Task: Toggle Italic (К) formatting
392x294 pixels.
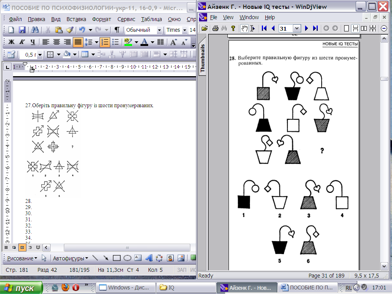Action: point(22,42)
